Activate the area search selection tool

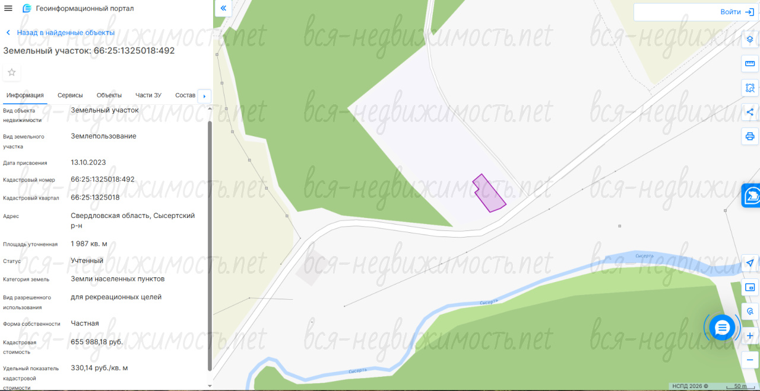750,88
